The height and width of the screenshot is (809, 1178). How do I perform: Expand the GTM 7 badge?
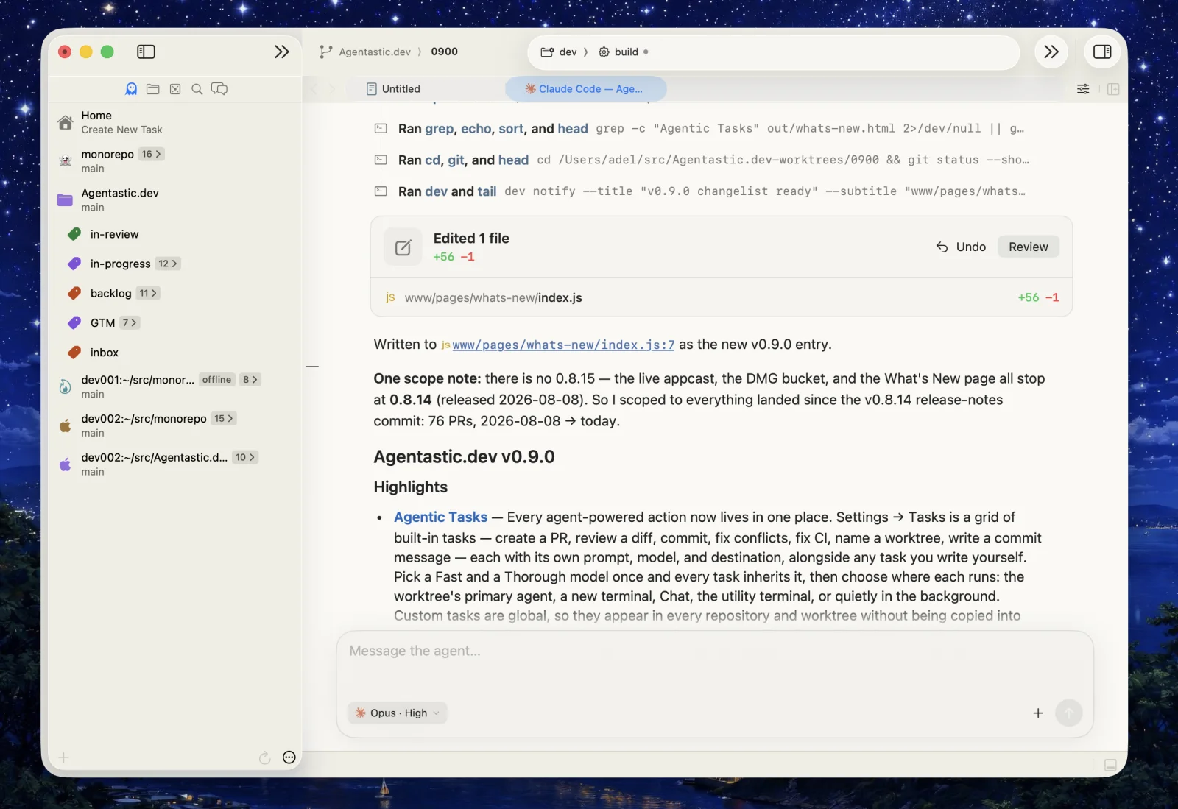(130, 322)
